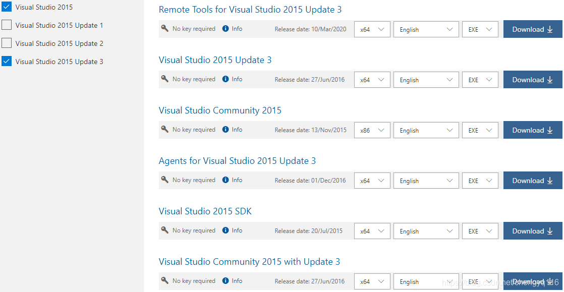Download Visual Studio Community 2015
This screenshot has height=292, width=564.
pos(533,130)
